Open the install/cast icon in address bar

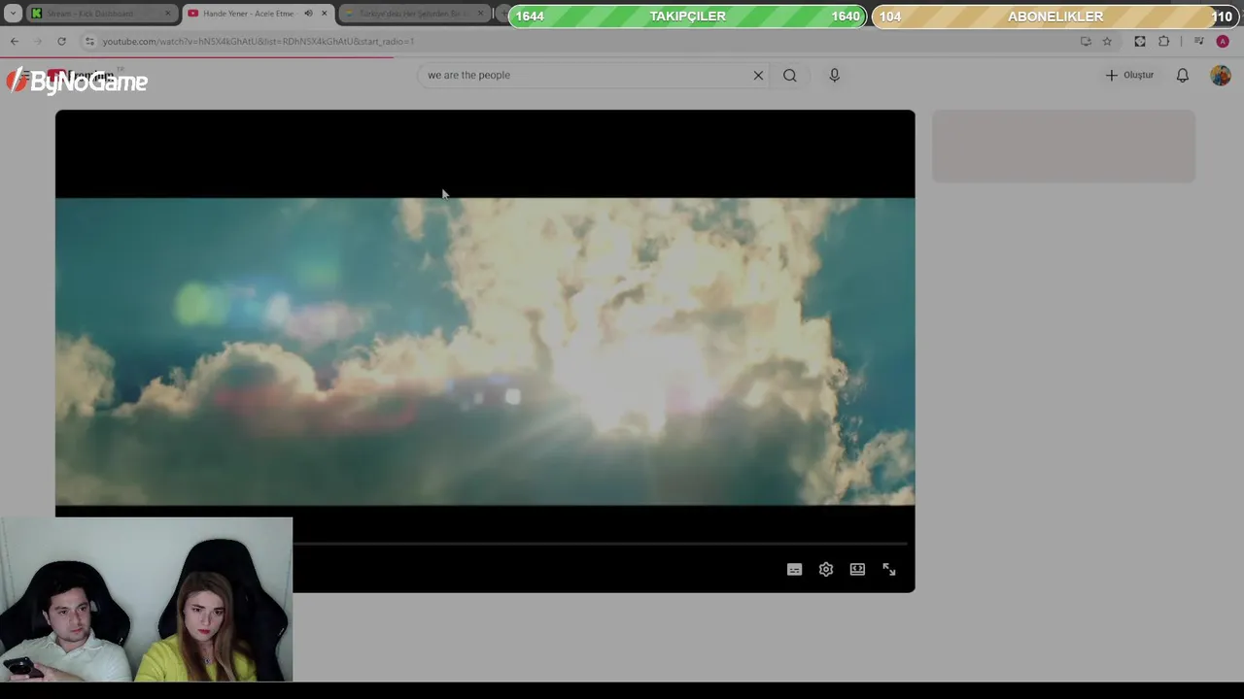(x=1086, y=41)
